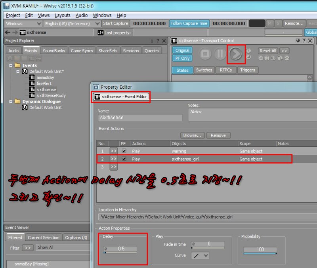Click the Delay value slider showing 0.5

(x=120, y=249)
